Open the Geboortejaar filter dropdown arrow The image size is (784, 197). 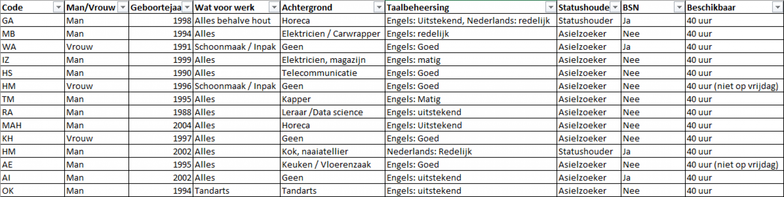[x=186, y=8]
